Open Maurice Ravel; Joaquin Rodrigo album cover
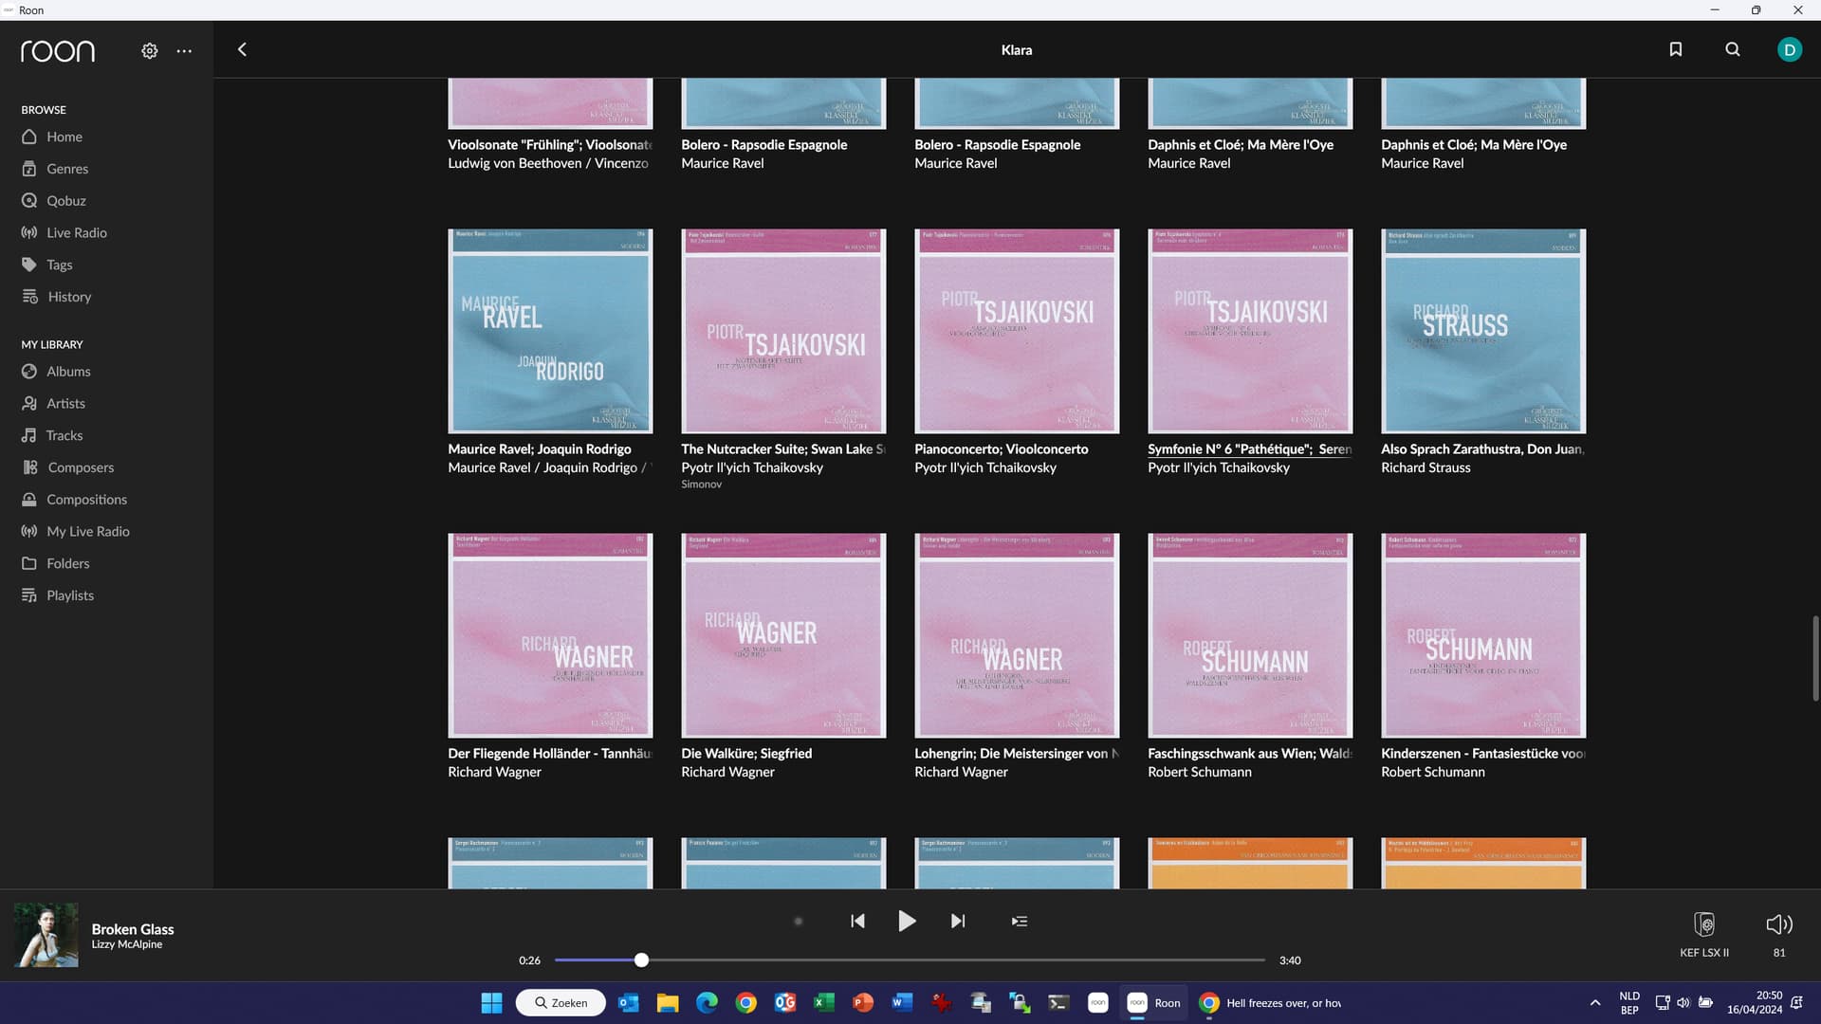Screen dimensions: 1821x1024 coord(550,331)
